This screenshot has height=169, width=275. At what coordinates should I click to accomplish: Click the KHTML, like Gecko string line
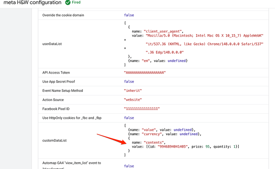coord(204,44)
